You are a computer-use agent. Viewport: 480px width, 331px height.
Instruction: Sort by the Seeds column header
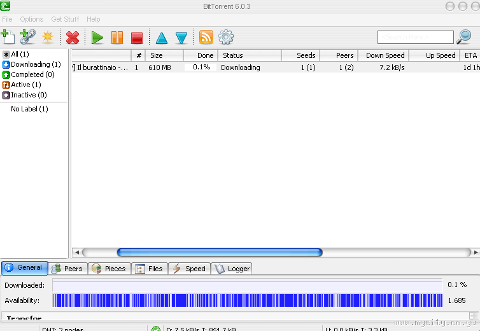[x=300, y=55]
